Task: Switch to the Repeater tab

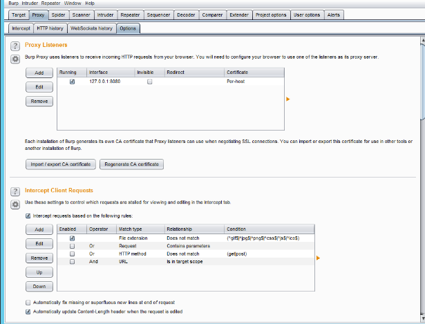Action: (x=130, y=15)
